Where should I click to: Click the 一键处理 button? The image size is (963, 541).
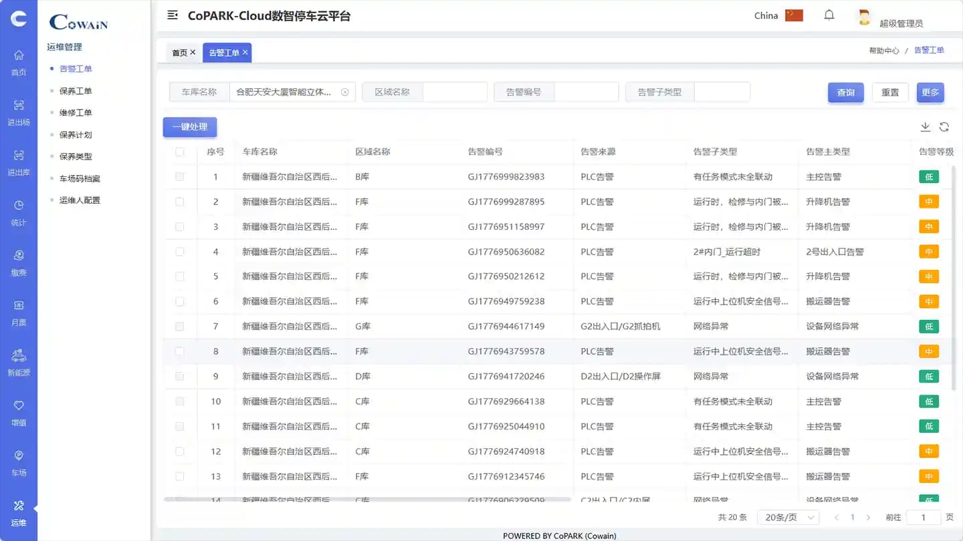(x=190, y=127)
